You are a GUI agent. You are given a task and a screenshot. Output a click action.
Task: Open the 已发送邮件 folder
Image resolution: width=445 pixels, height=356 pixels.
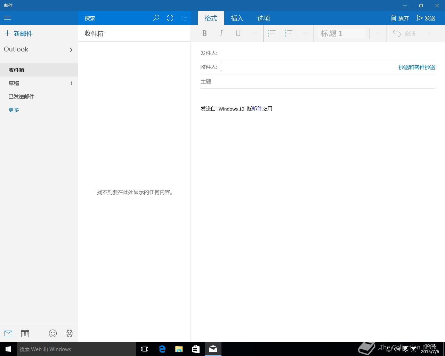pos(39,96)
